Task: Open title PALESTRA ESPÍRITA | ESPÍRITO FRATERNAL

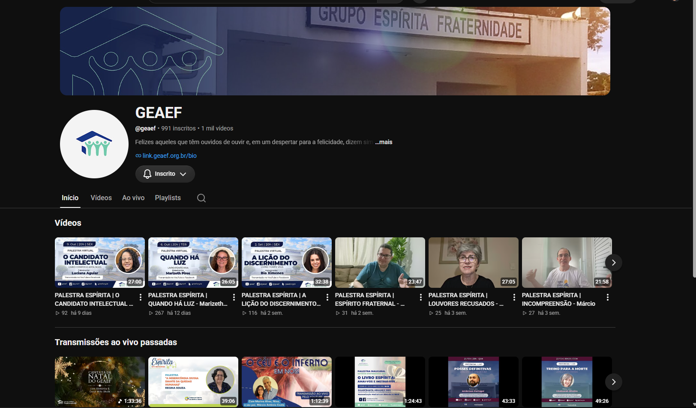Action: pyautogui.click(x=370, y=299)
